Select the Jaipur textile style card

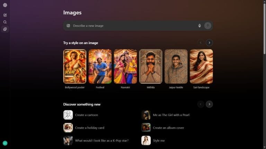click(x=176, y=66)
